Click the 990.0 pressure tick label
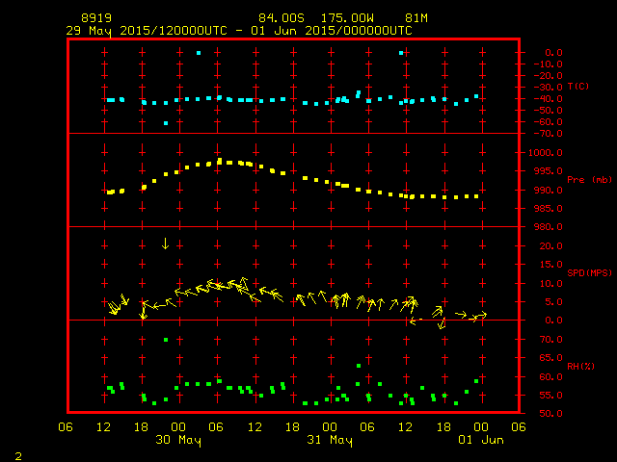Screen dimensions: 617x462 coord(549,191)
